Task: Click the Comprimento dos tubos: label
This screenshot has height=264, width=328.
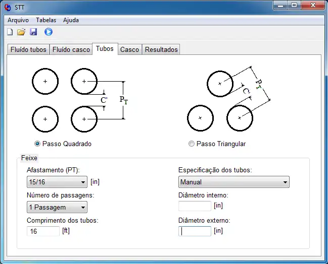Action: (x=63, y=220)
